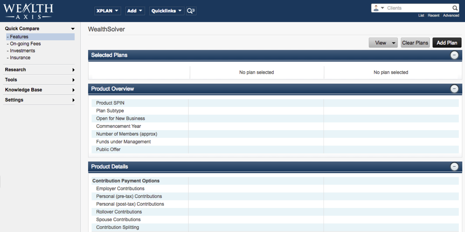465x232 pixels.
Task: Click the 'Plan Subtype' row label
Action: (110, 111)
